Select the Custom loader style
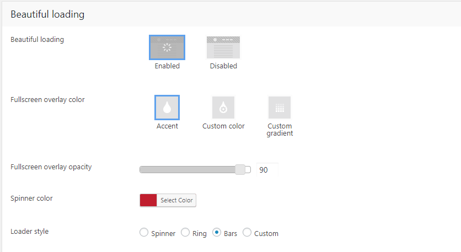 click(247, 233)
